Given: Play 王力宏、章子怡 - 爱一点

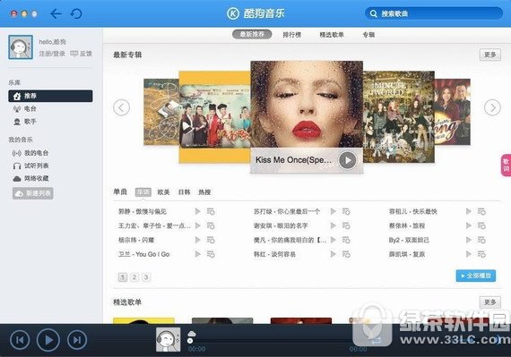Looking at the screenshot, I should pos(197,225).
